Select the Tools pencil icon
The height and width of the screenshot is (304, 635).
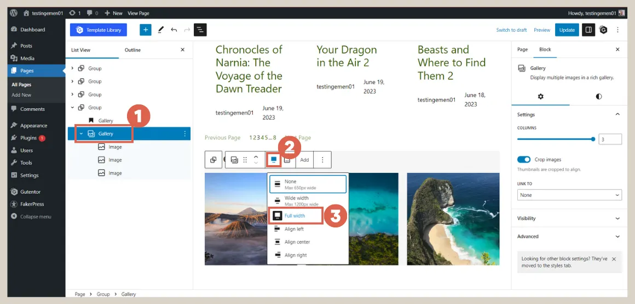pyautogui.click(x=161, y=30)
